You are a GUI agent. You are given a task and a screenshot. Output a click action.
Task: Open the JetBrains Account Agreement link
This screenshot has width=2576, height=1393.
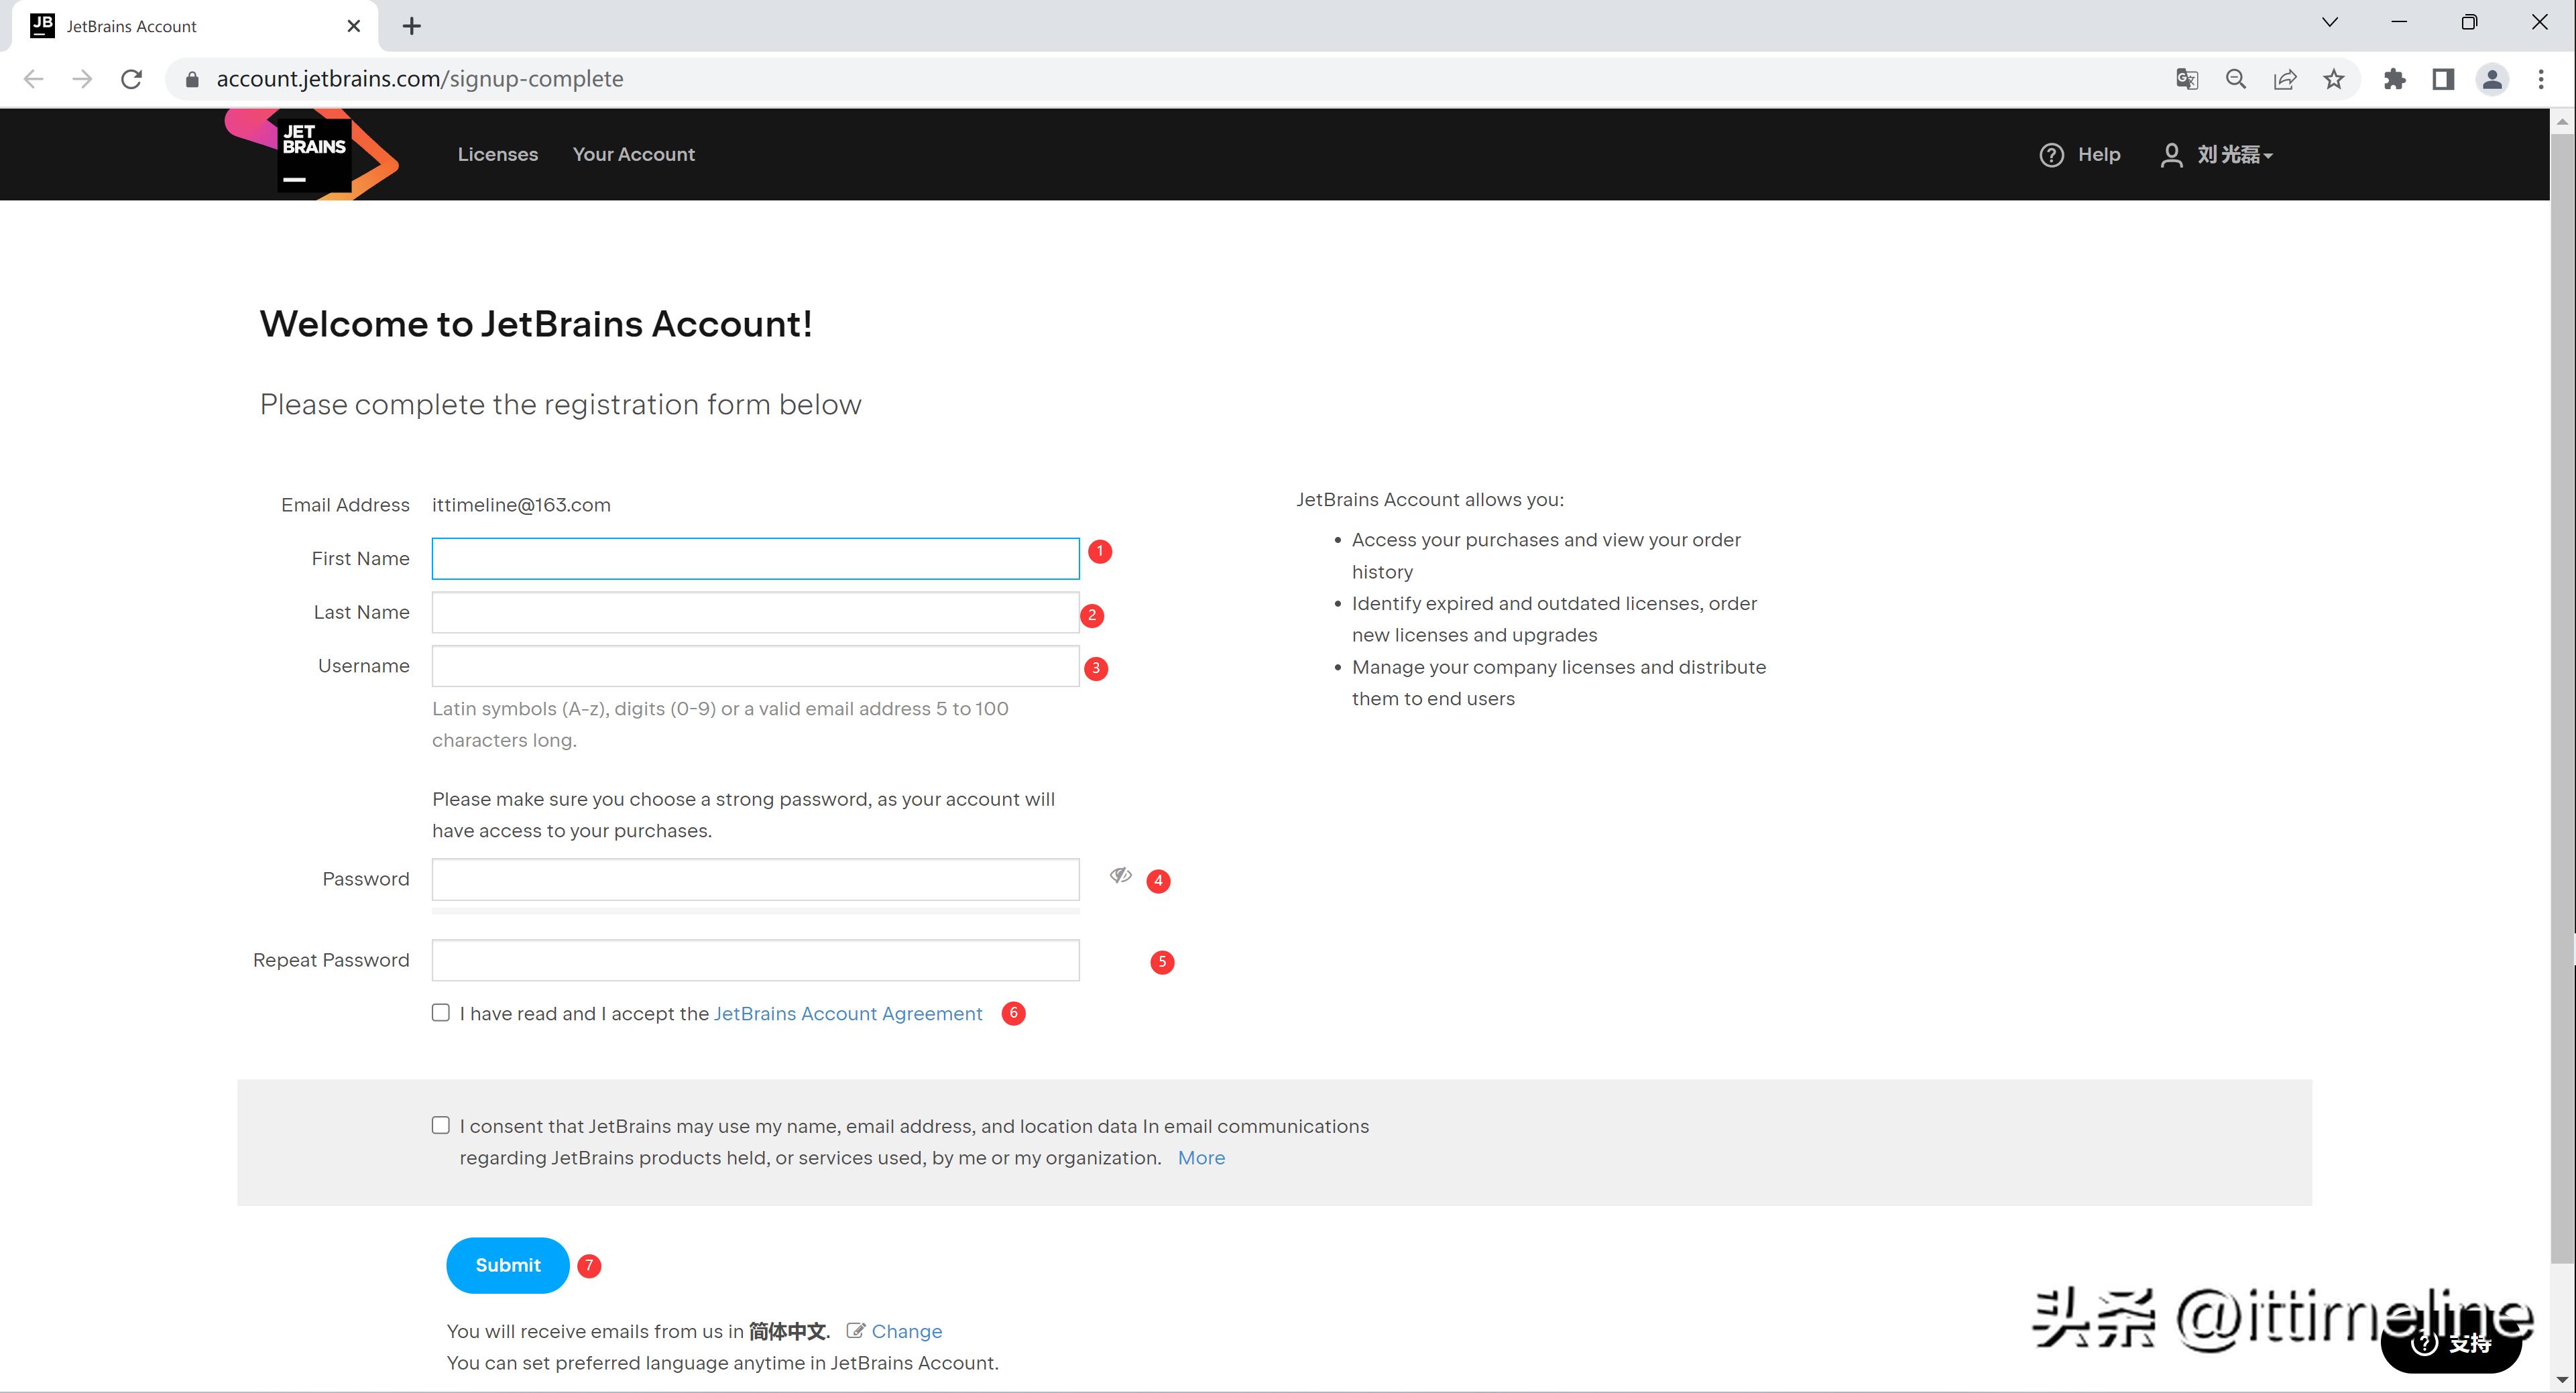pyautogui.click(x=848, y=1013)
